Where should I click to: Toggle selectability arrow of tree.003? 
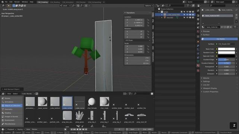point(184,17)
